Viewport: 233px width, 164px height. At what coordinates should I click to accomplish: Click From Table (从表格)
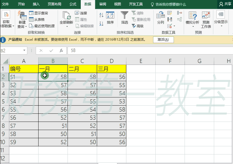(x=37, y=19)
